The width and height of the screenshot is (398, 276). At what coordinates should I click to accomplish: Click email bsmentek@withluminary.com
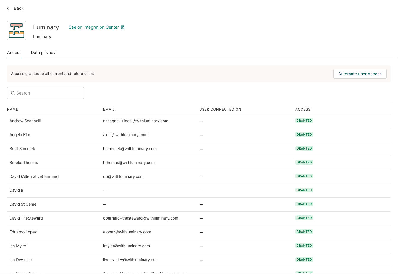(x=130, y=149)
